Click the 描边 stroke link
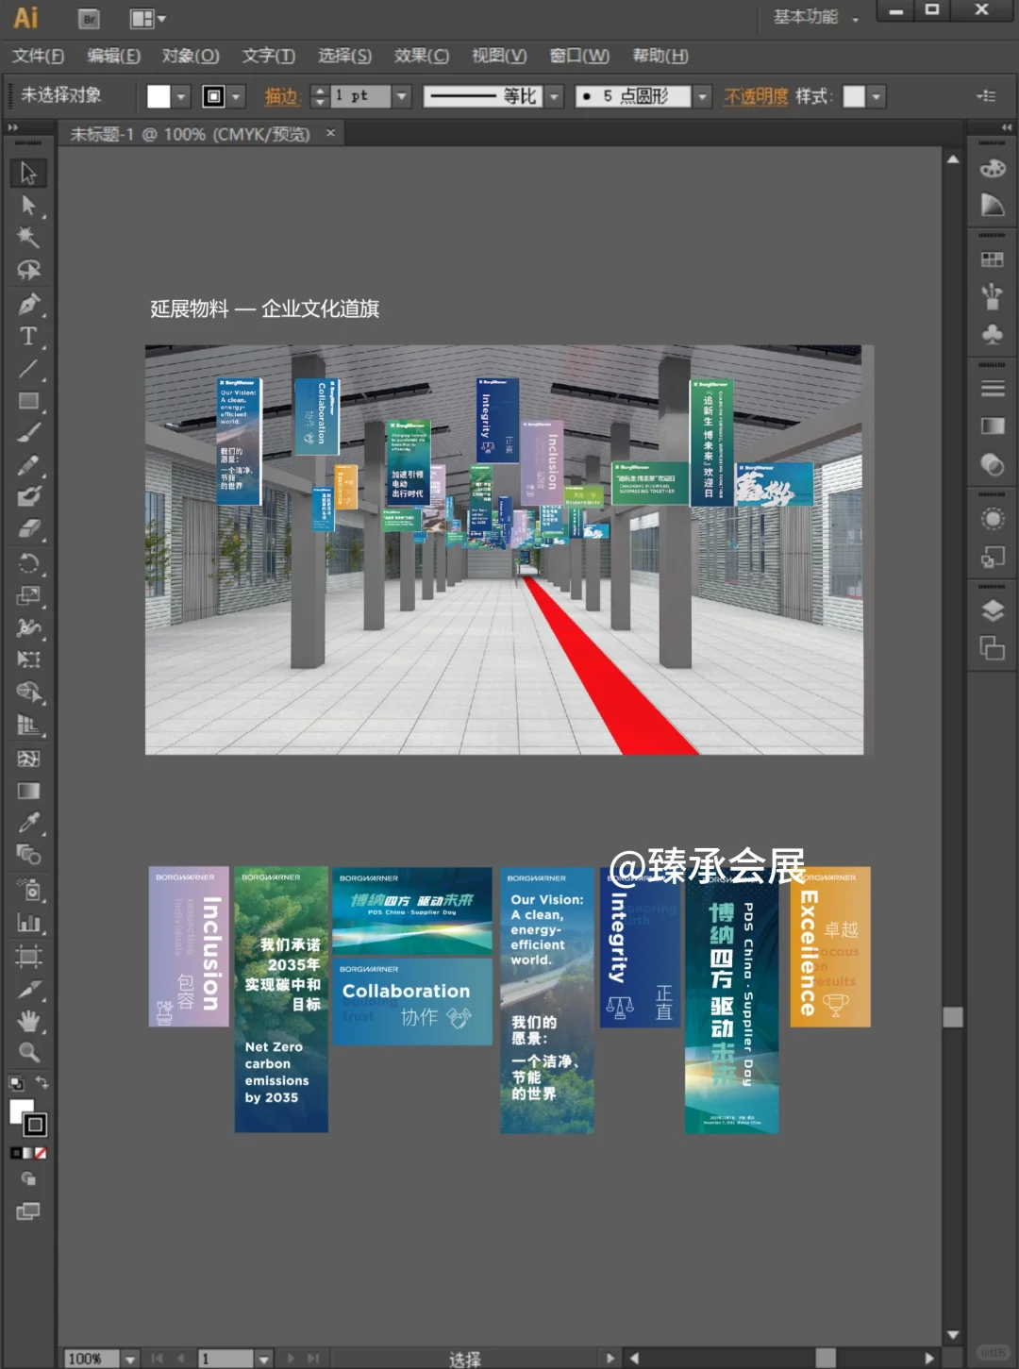This screenshot has width=1019, height=1369. coord(281,96)
